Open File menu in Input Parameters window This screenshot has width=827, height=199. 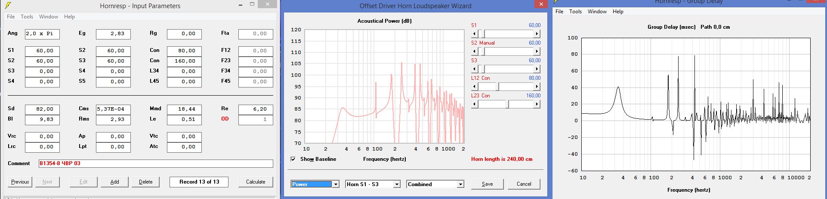(x=11, y=17)
